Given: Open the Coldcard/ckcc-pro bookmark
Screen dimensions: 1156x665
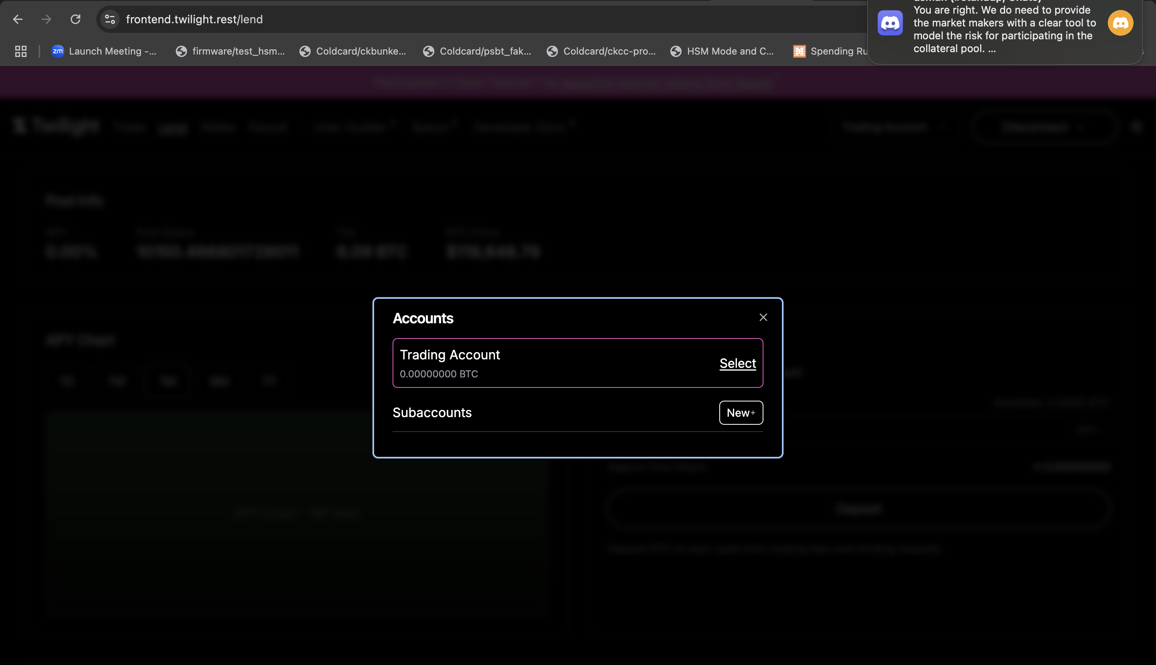Looking at the screenshot, I should point(601,51).
